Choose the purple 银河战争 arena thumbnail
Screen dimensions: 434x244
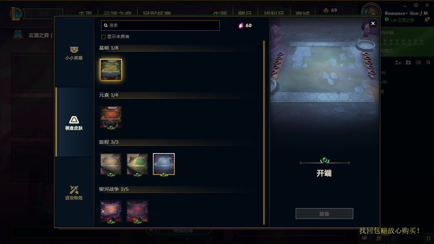pos(111,211)
